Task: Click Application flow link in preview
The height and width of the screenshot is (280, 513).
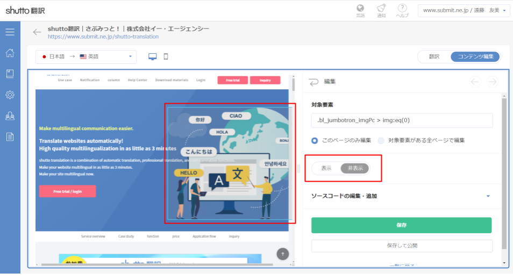Action: click(x=204, y=236)
